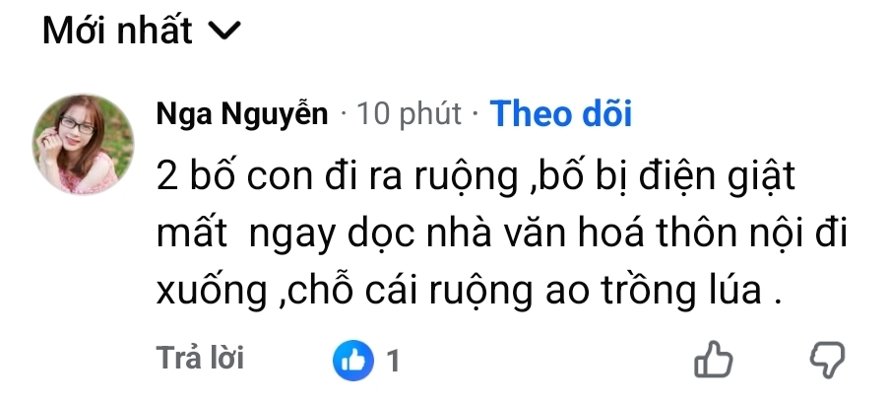Click the line 'xuống ,chỗ cái ruộng ao'
This screenshot has height=402, width=889.
click(469, 292)
